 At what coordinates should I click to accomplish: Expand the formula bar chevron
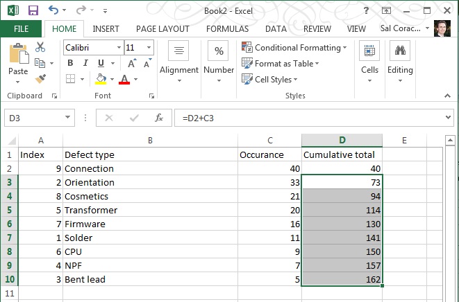(x=448, y=118)
